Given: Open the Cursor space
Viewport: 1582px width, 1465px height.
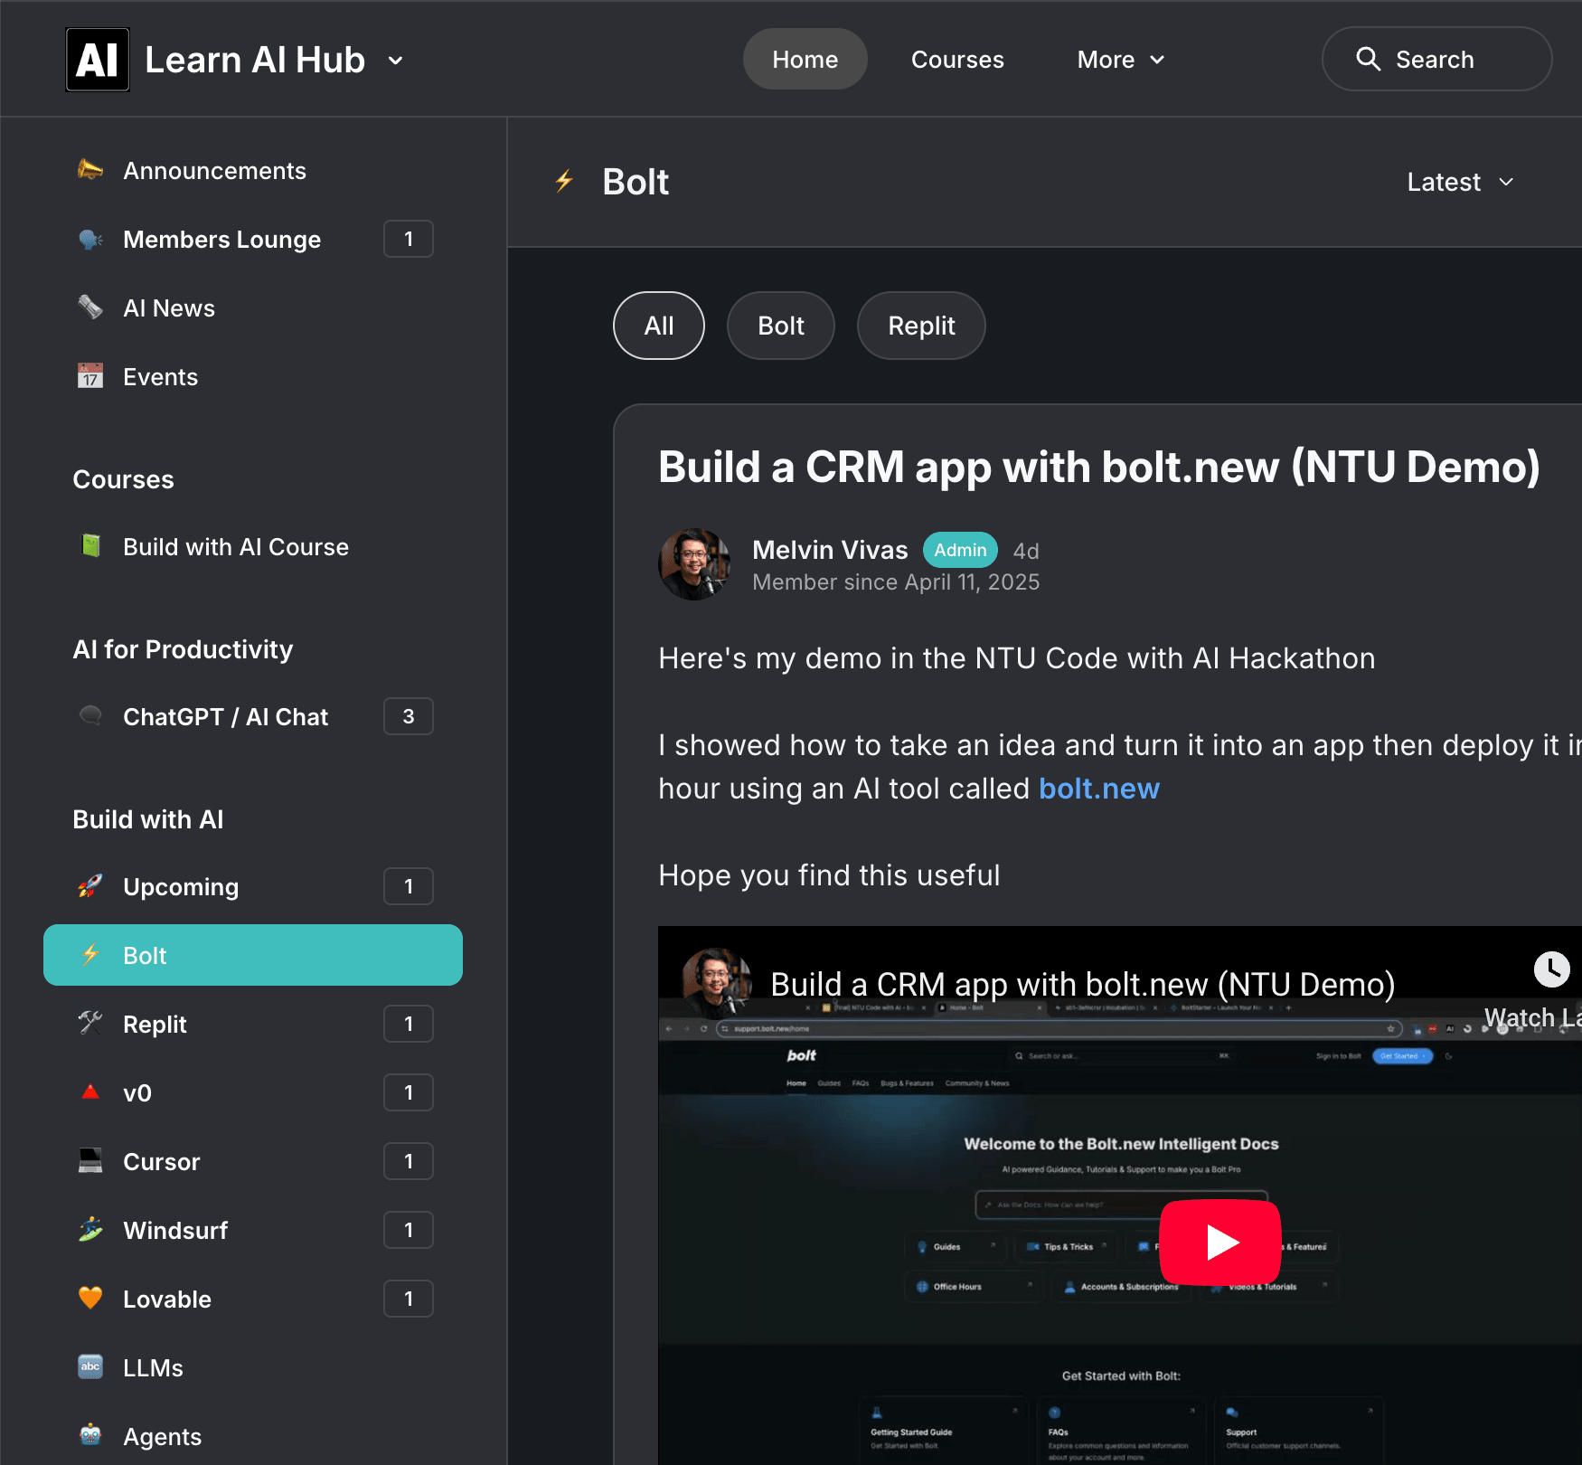Looking at the screenshot, I should pos(253,1161).
